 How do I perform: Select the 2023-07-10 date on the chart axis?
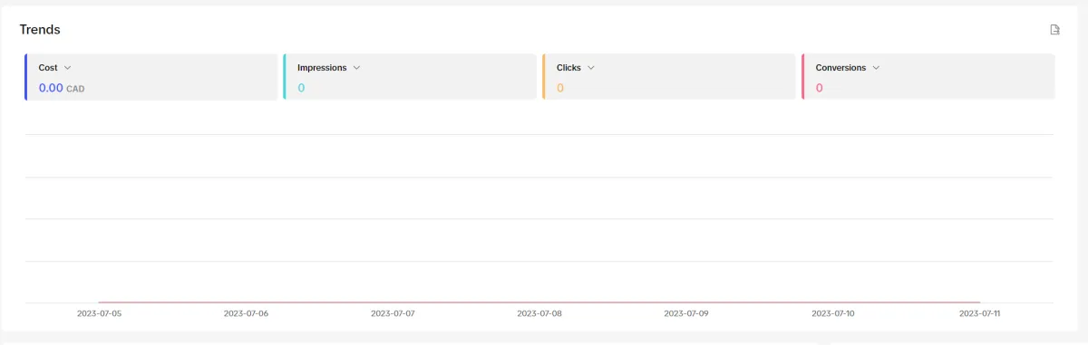coord(833,313)
